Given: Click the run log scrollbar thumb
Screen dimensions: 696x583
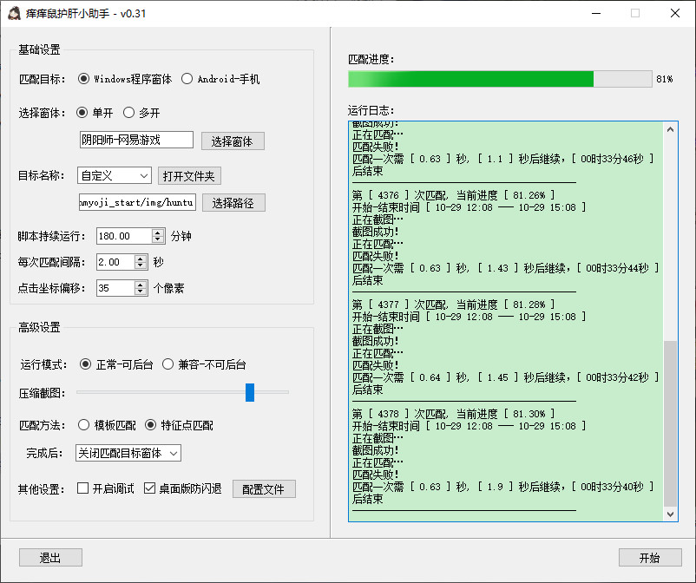Looking at the screenshot, I should coord(670,423).
